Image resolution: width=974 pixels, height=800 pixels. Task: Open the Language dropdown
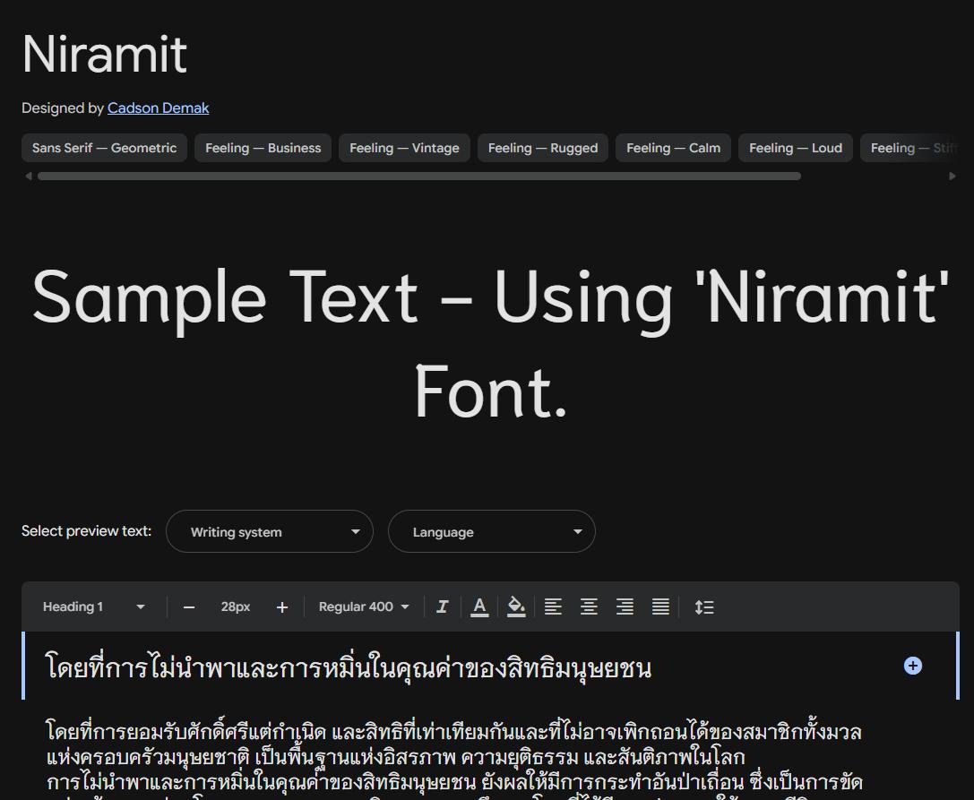click(x=492, y=531)
